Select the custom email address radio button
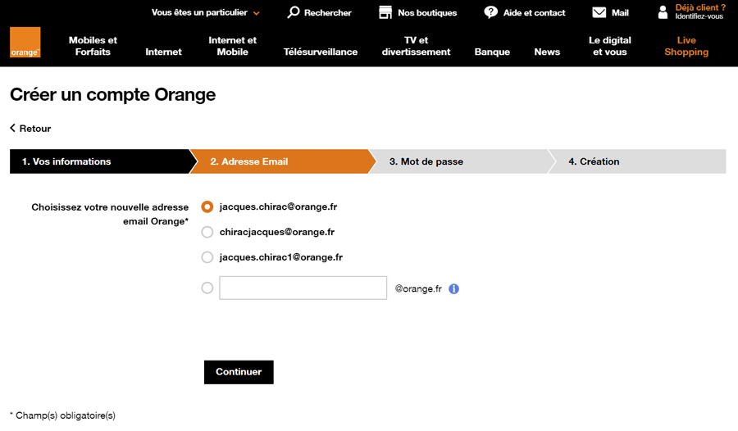 pos(207,288)
